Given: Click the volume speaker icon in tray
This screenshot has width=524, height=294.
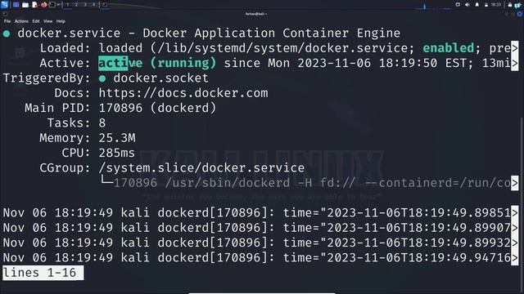Looking at the screenshot, I should click(468, 4).
